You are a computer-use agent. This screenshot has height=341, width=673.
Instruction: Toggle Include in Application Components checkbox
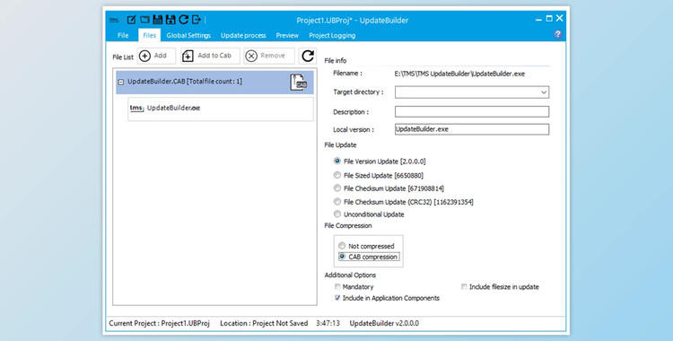[x=337, y=298]
